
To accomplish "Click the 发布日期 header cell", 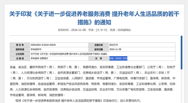I will [99, 49].
